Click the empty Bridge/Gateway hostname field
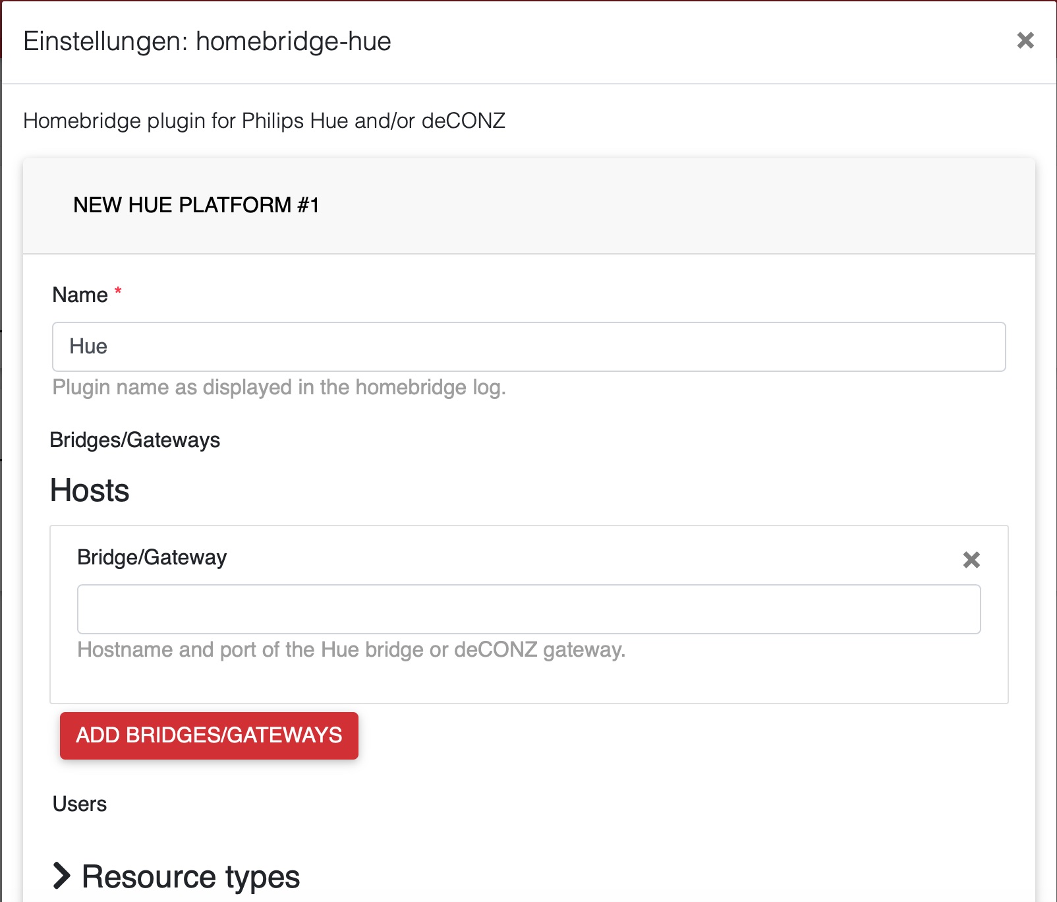The width and height of the screenshot is (1057, 902). (x=528, y=609)
